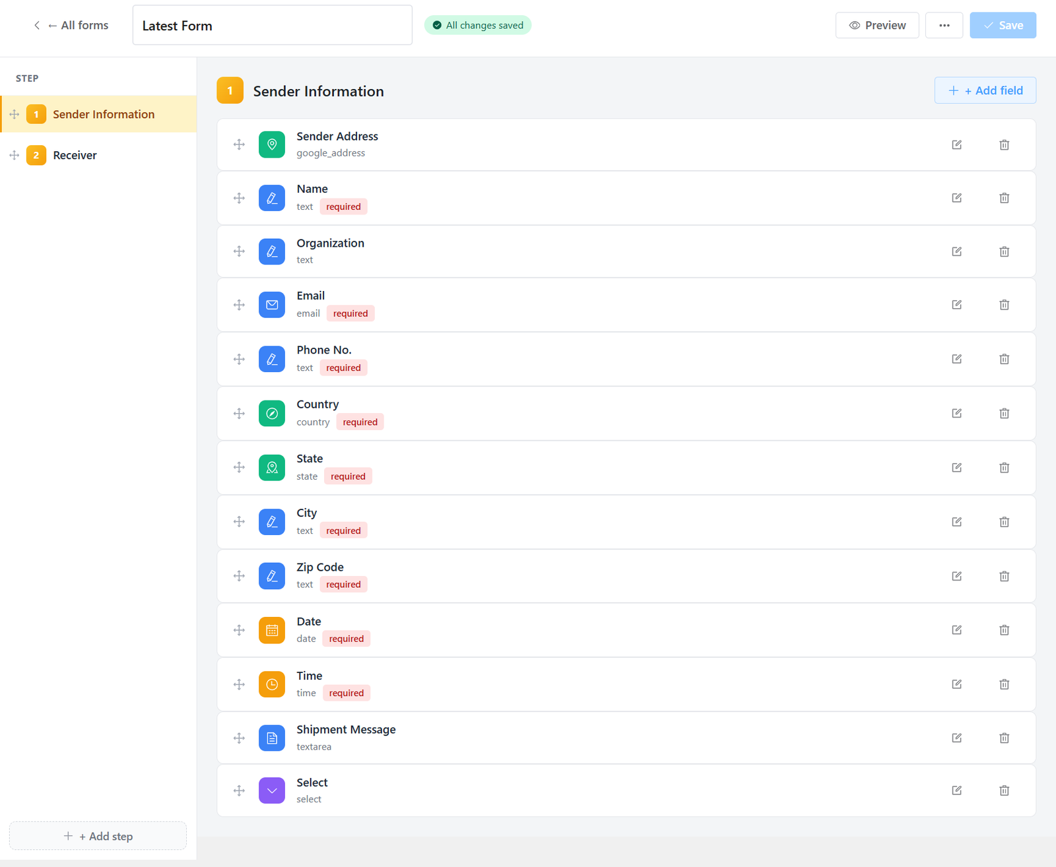Delete the City field
1056x867 pixels.
click(1004, 522)
